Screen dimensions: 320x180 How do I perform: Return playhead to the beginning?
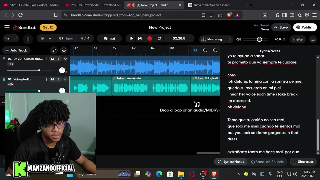pyautogui.click(x=140, y=38)
